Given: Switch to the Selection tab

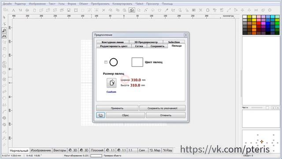Looking at the screenshot, I should [x=174, y=42].
